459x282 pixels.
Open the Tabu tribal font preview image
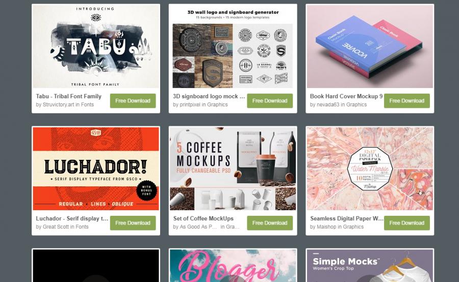[96, 46]
